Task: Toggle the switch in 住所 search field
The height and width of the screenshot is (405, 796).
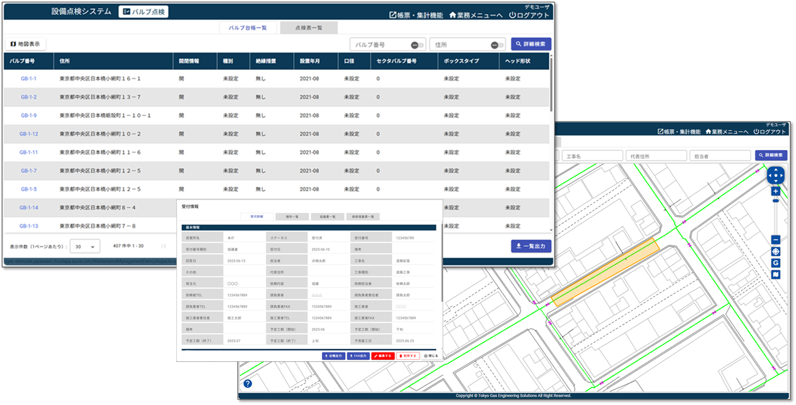Action: (496, 45)
